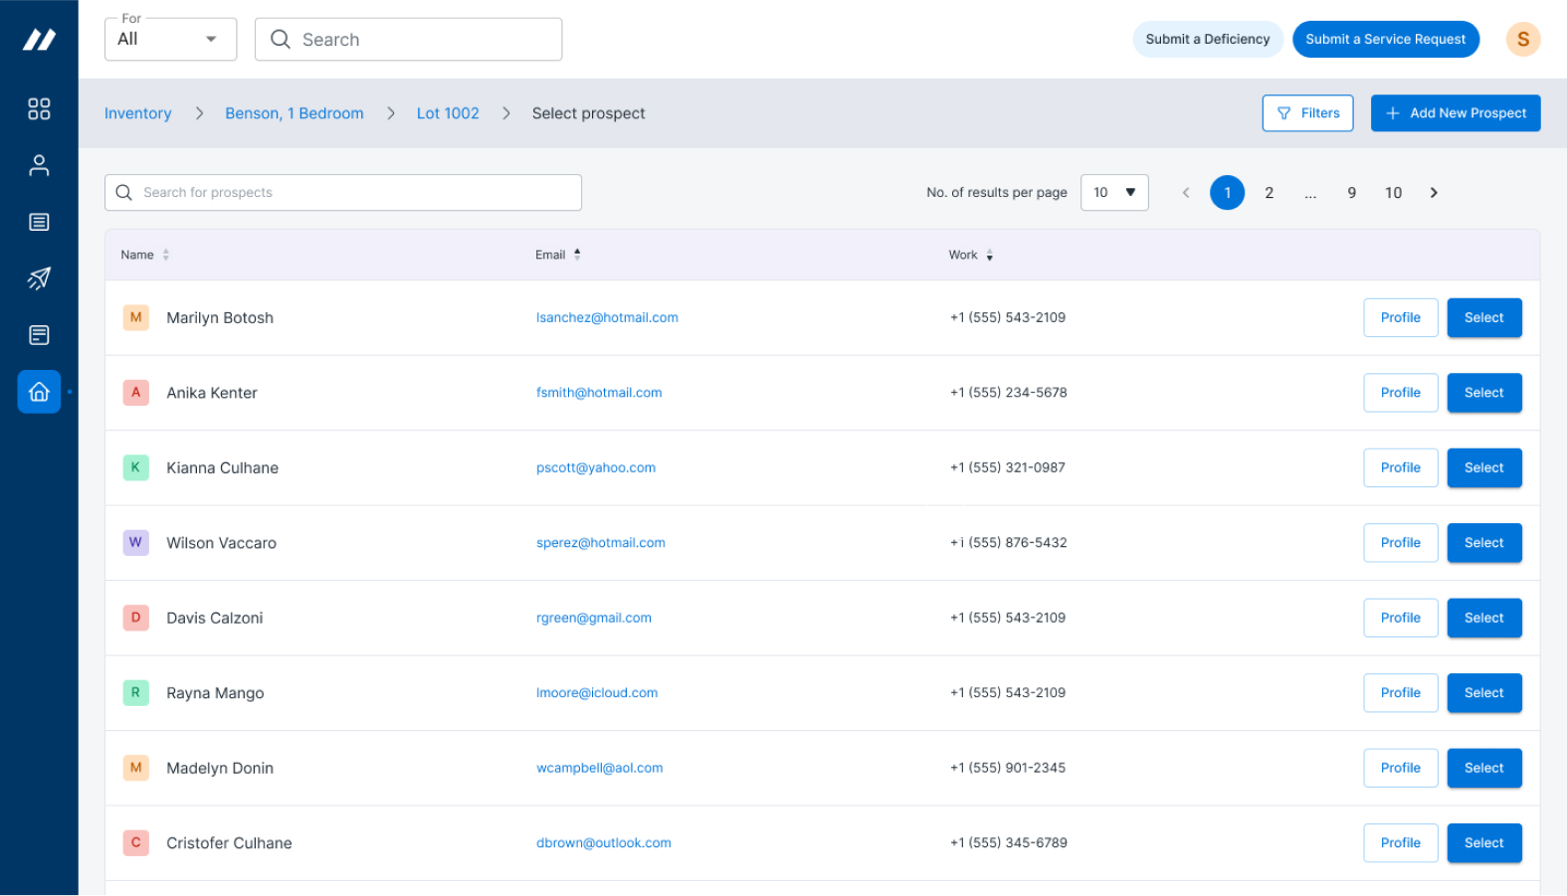Screen dimensions: 1567x896
Task: Open the Filters button
Action: click(x=1307, y=113)
